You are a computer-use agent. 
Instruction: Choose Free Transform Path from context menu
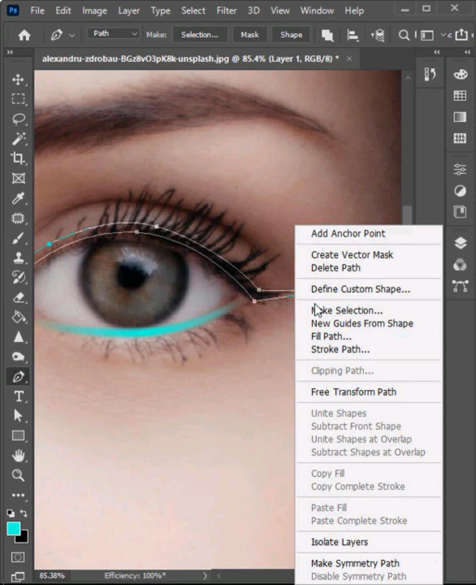click(354, 392)
